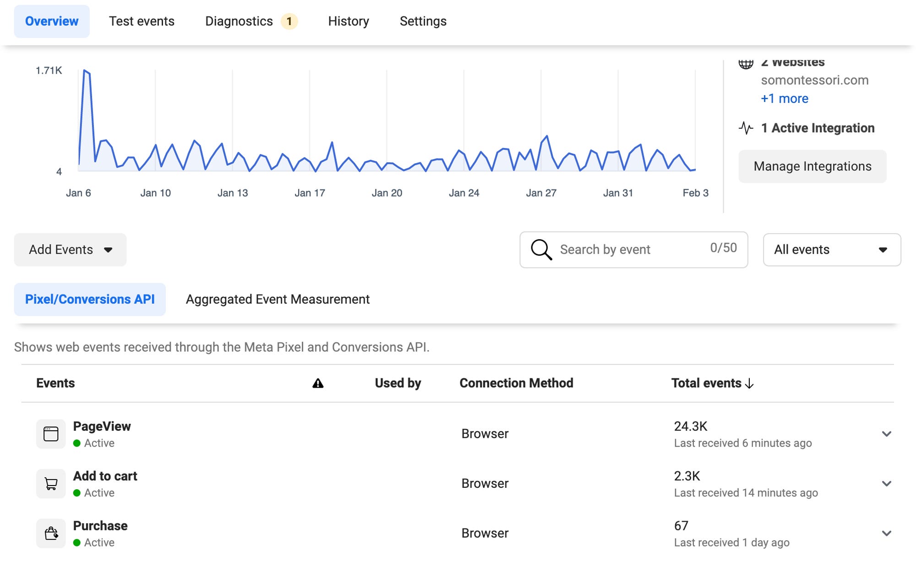Click the Active Integration pulse icon
The image size is (916, 561).
(746, 128)
